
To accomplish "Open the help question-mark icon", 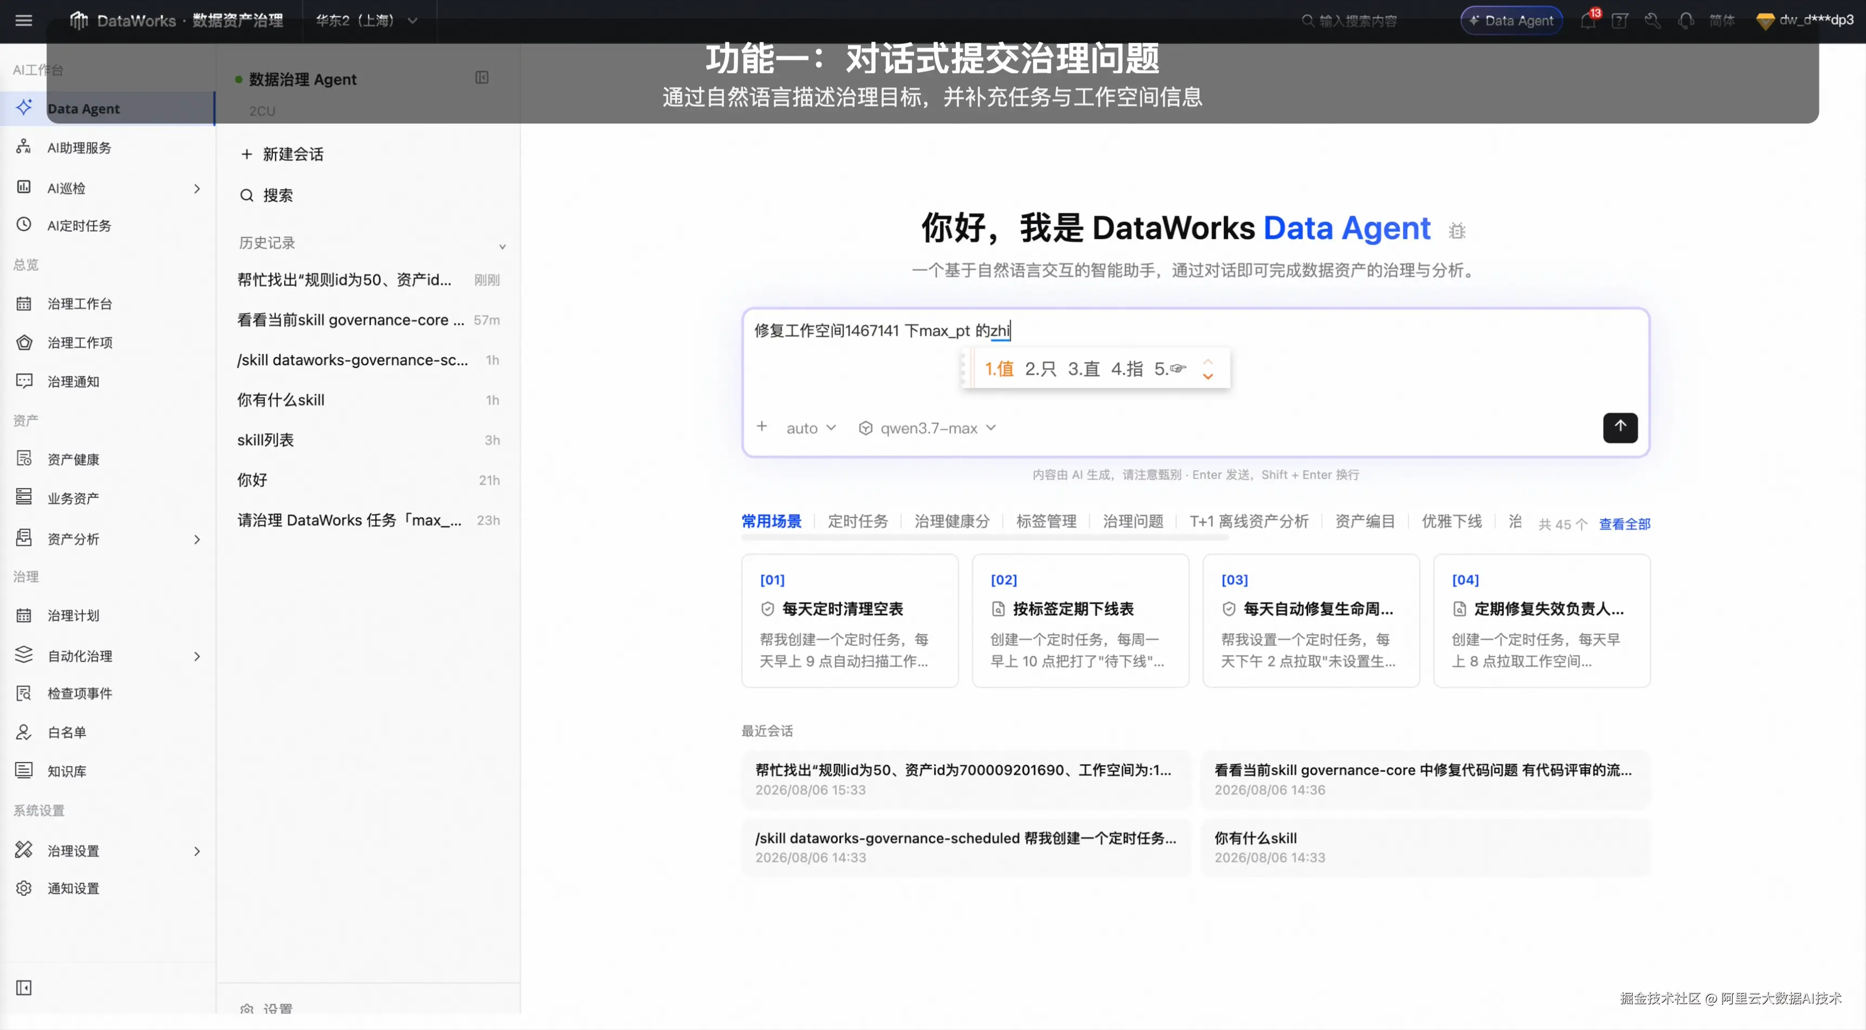I will 1620,20.
